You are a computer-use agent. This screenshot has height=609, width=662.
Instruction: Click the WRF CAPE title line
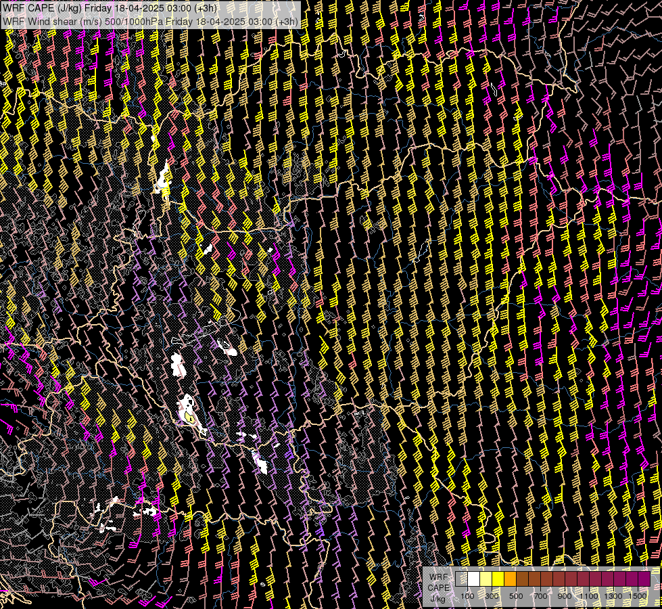110,8
